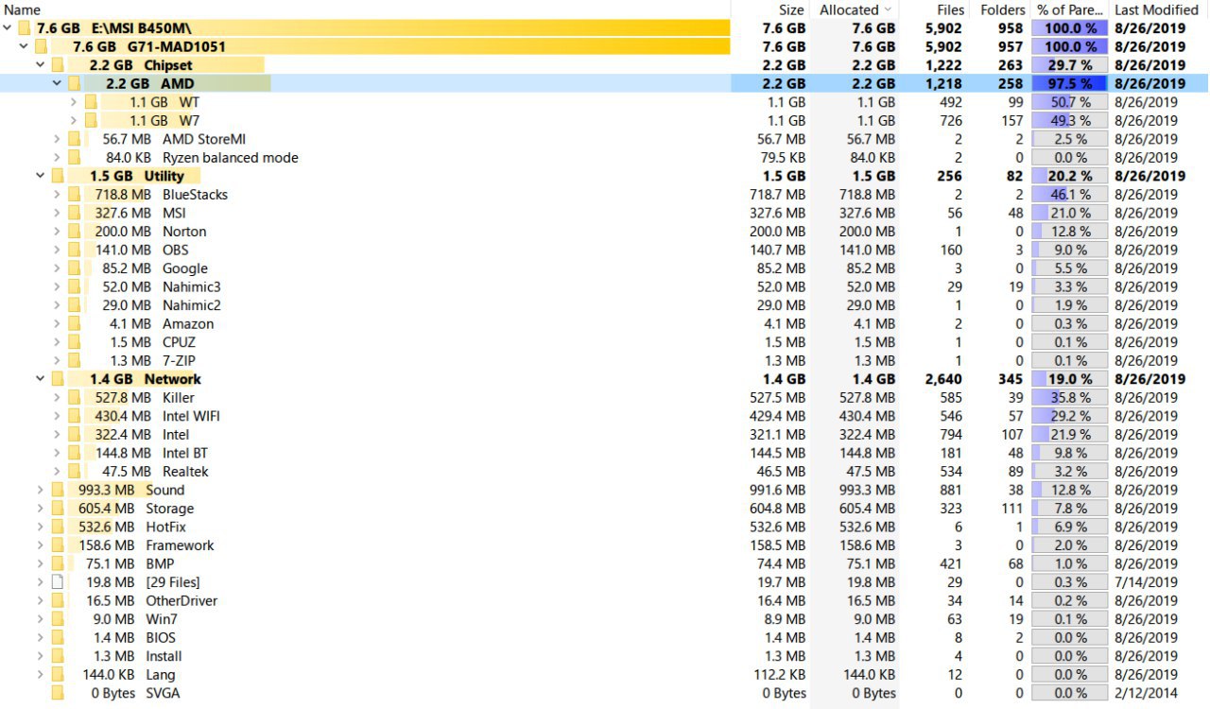Sort by % of Parent column header
Screen dimensions: 1210x709
1070,9
